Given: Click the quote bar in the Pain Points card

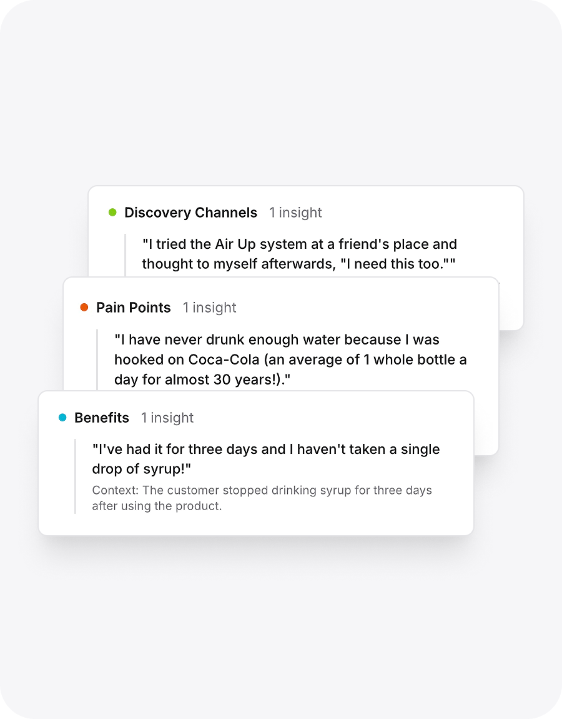Looking at the screenshot, I should (x=97, y=359).
